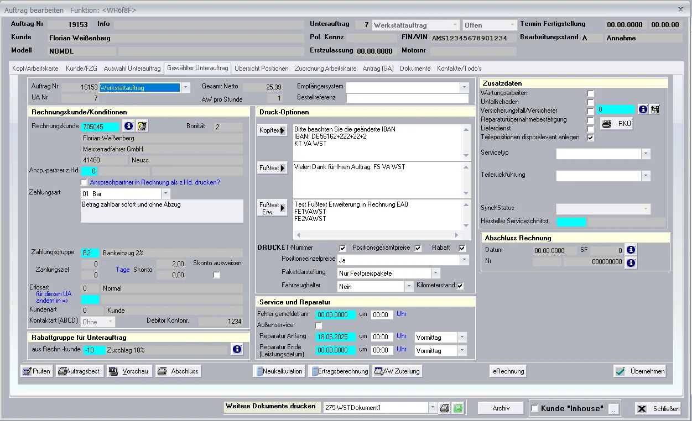Click green print icon in bottom bar
Image resolution: width=692 pixels, height=421 pixels.
[458, 408]
